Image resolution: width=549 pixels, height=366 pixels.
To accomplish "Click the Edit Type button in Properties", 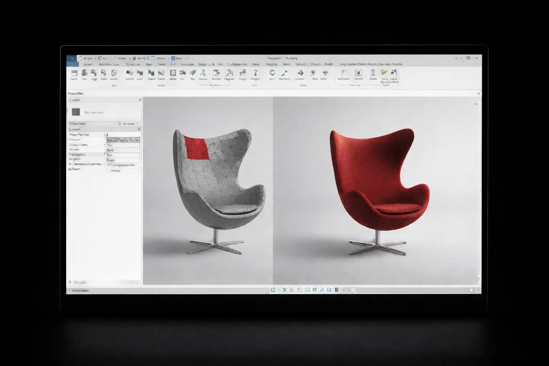I will [x=129, y=123].
